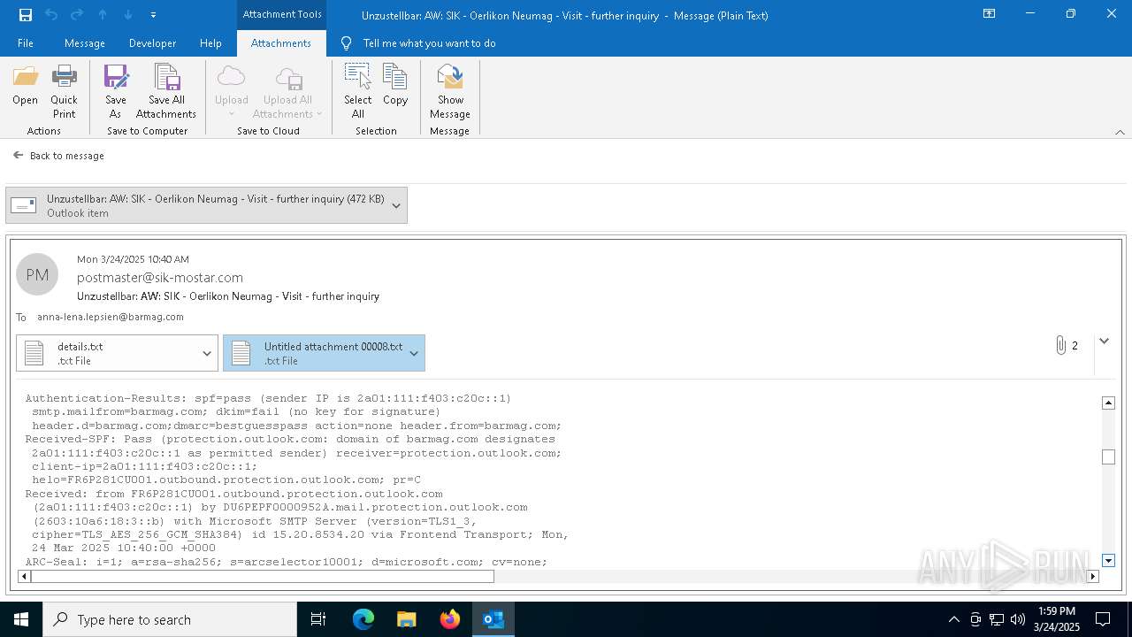Launch Microsoft Edge from taskbar
1132x637 pixels.
click(363, 619)
